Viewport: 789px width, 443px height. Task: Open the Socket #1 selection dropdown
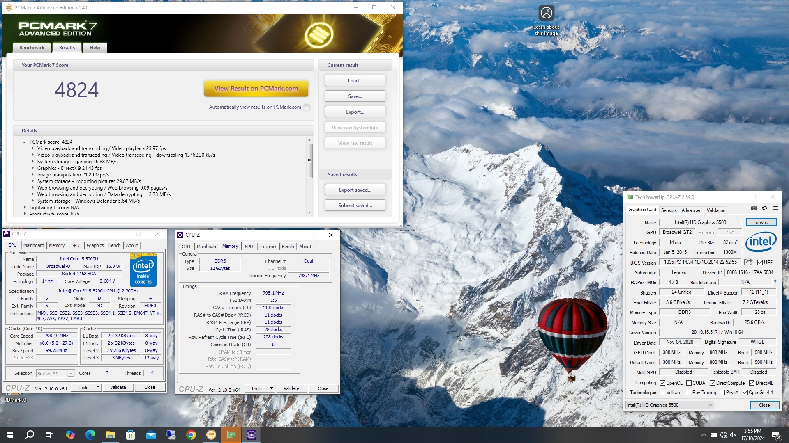pyautogui.click(x=55, y=374)
